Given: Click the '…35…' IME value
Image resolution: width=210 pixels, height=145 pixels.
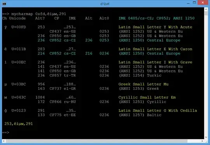Looking at the screenshot, I should [x=71, y=110].
